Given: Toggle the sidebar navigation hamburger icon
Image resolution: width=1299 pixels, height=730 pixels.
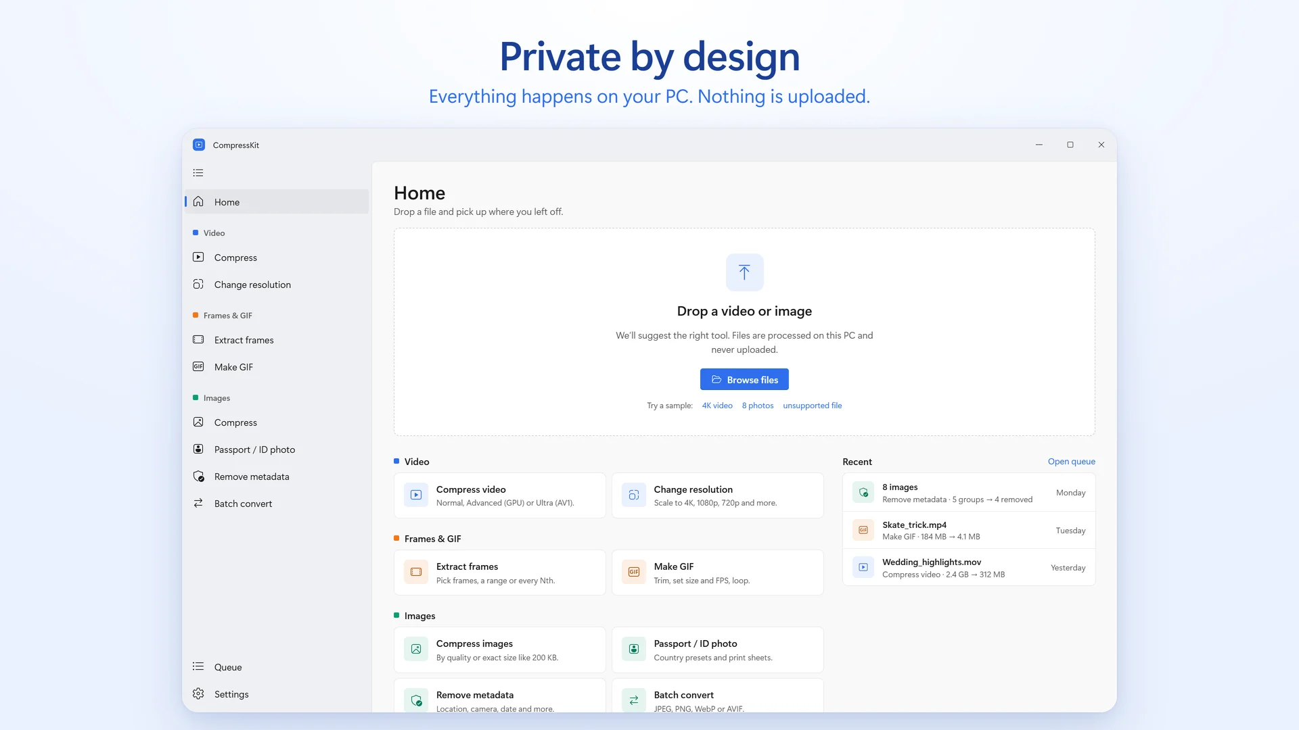Looking at the screenshot, I should pos(198,173).
